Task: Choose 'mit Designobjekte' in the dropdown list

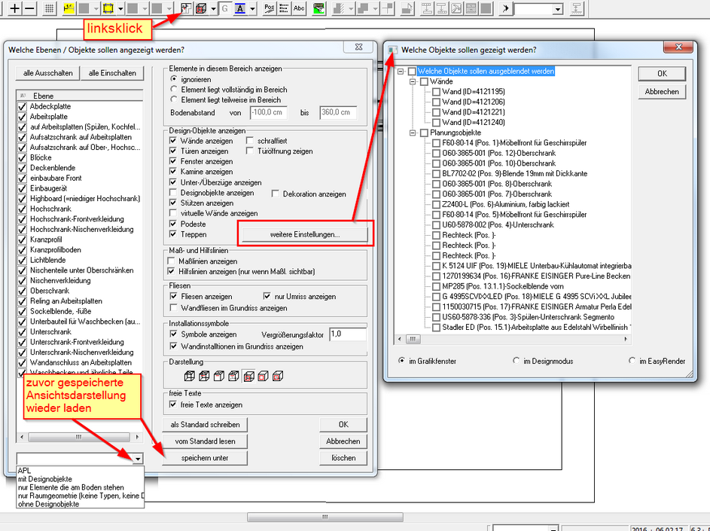Action: click(45, 479)
